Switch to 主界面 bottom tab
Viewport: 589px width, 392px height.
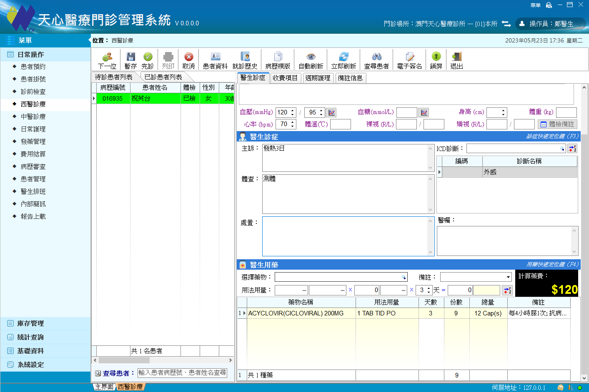point(104,387)
